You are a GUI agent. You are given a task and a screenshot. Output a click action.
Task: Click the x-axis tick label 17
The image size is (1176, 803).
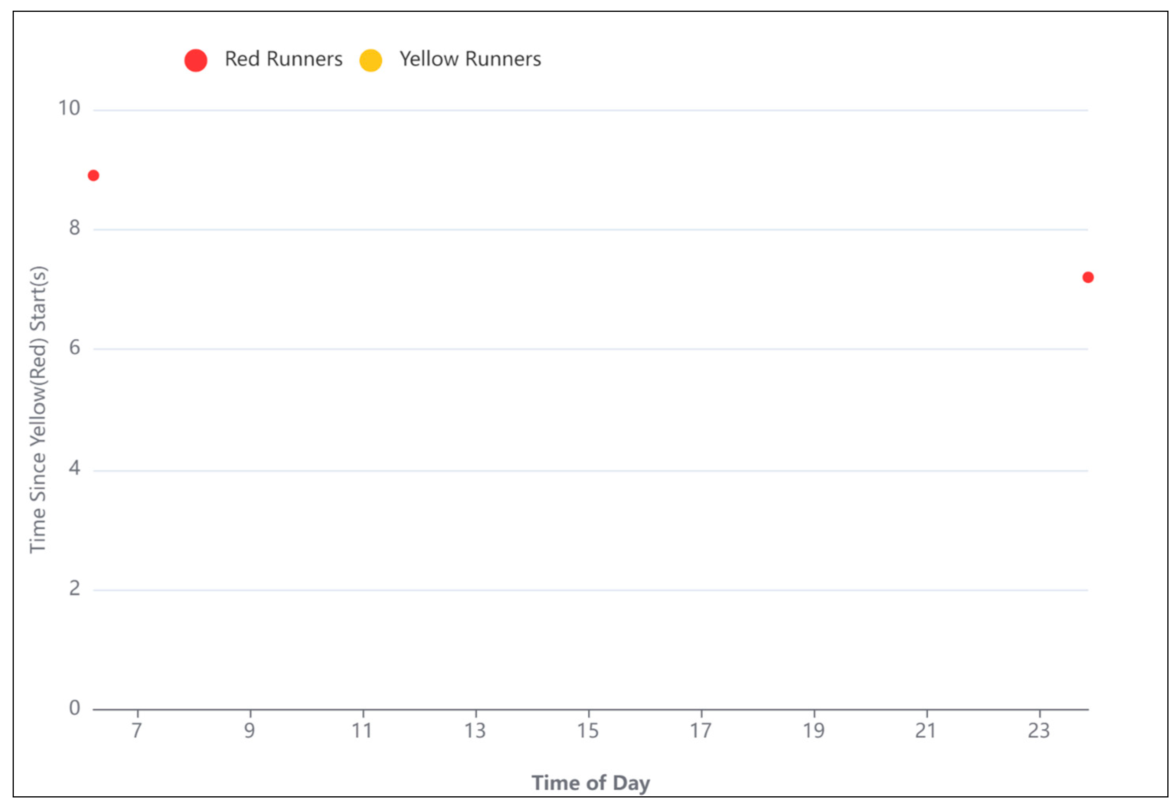click(701, 731)
